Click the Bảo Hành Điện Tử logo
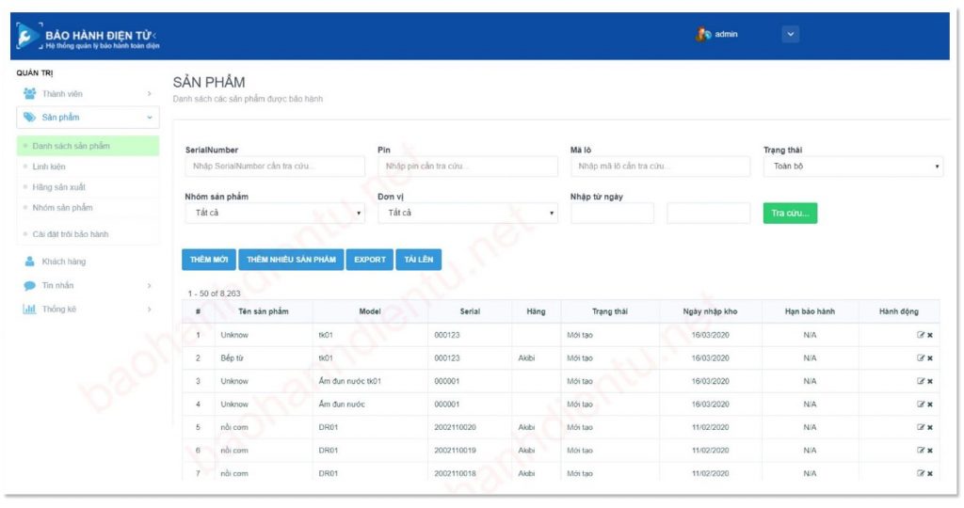This screenshot has width=964, height=508. [x=88, y=37]
